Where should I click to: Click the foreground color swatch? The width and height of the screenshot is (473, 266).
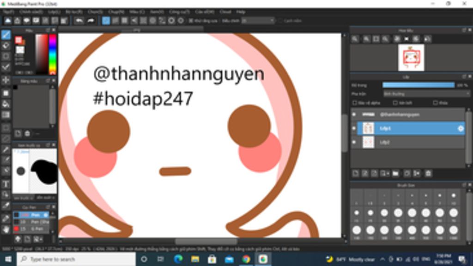point(18,40)
